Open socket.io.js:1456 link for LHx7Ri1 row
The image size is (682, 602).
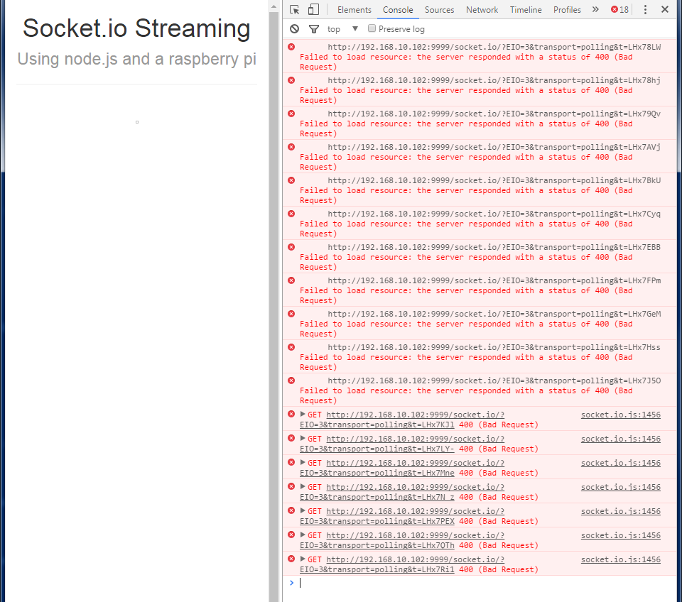621,559
